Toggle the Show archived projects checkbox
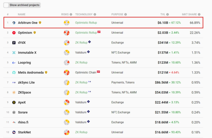The width and height of the screenshot is (212, 138). (6, 5)
